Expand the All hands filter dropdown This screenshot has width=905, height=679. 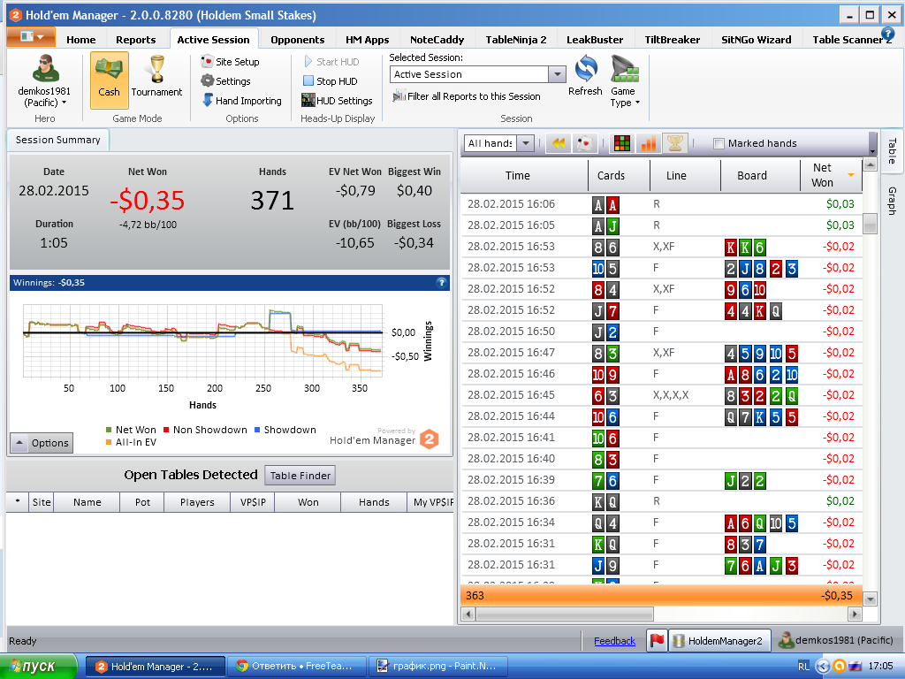coord(525,142)
